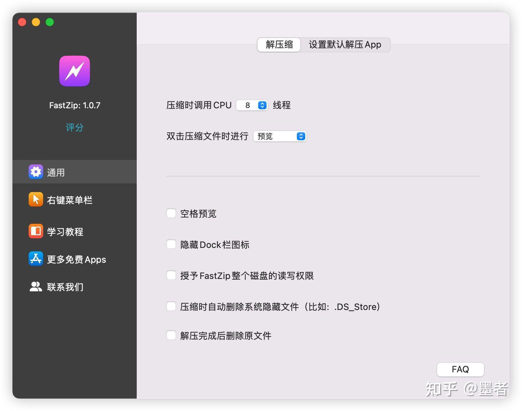Click the 双击压缩文件时进行 label
This screenshot has height=411, width=522.
(207, 136)
